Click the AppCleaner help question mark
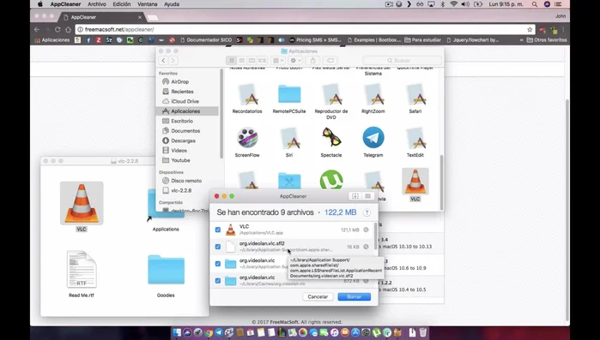The height and width of the screenshot is (340, 600). point(367,212)
